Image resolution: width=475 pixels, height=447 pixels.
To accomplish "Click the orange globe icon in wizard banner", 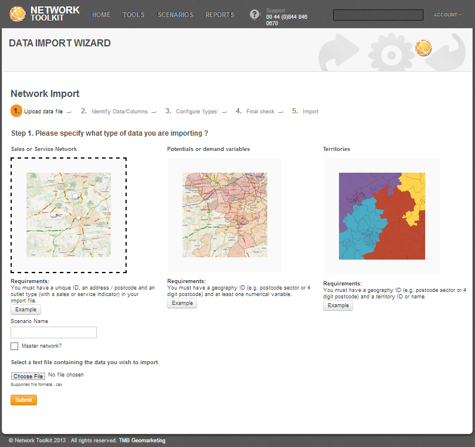I will [x=423, y=48].
